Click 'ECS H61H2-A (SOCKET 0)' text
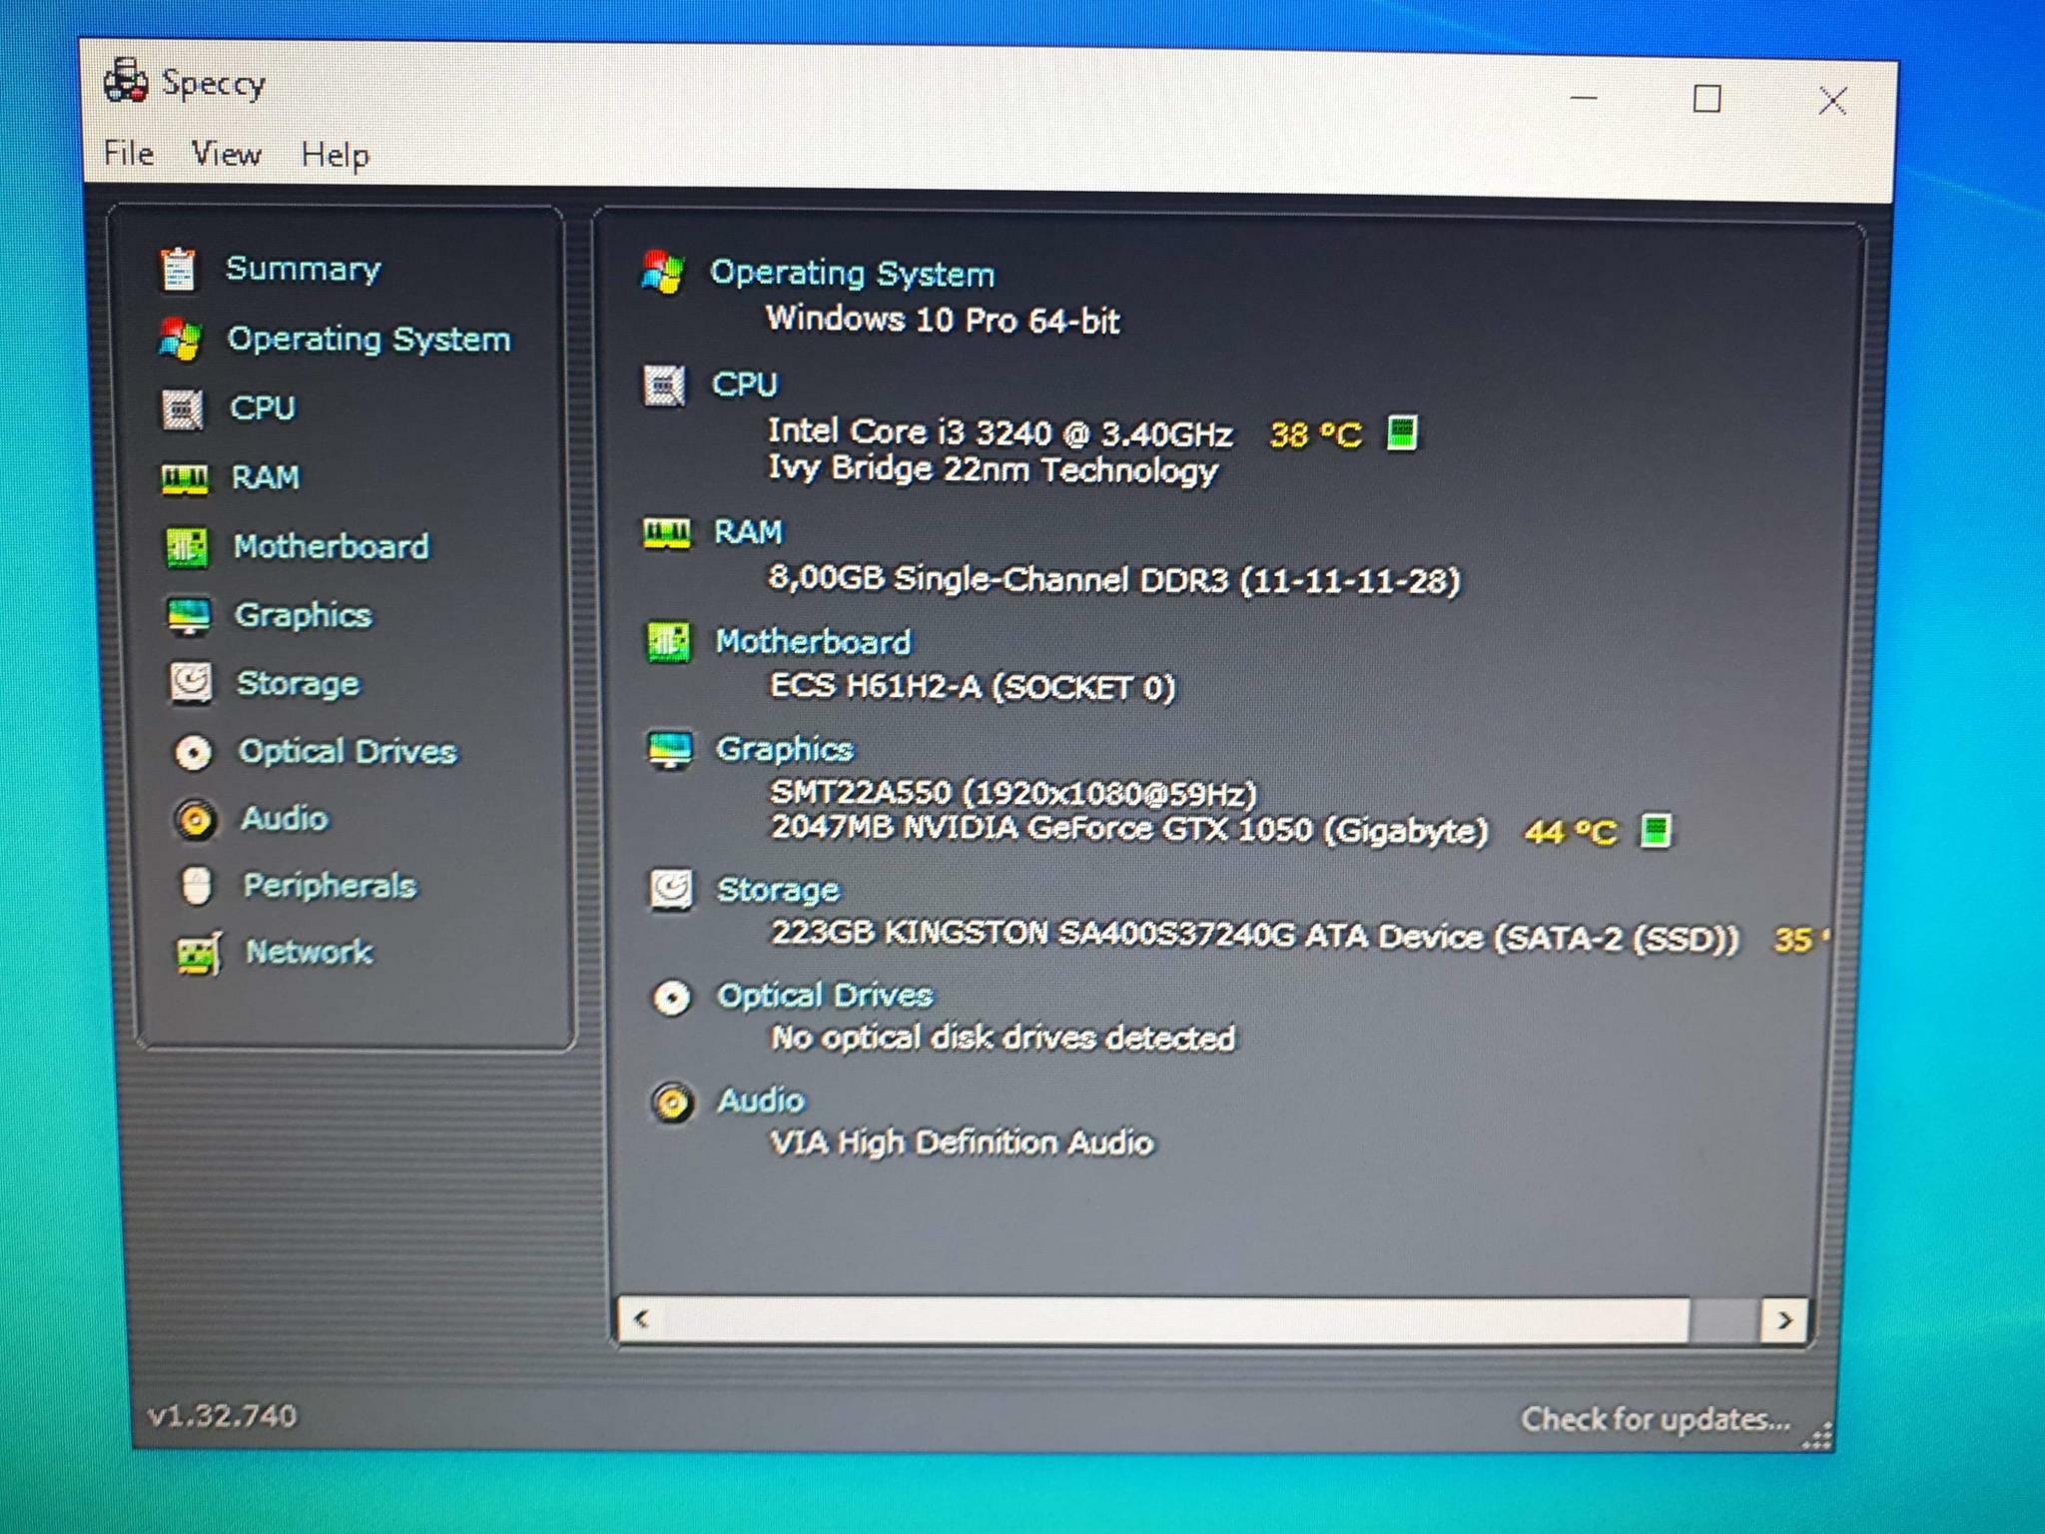Screen dimensions: 2045x1534 click(x=973, y=687)
